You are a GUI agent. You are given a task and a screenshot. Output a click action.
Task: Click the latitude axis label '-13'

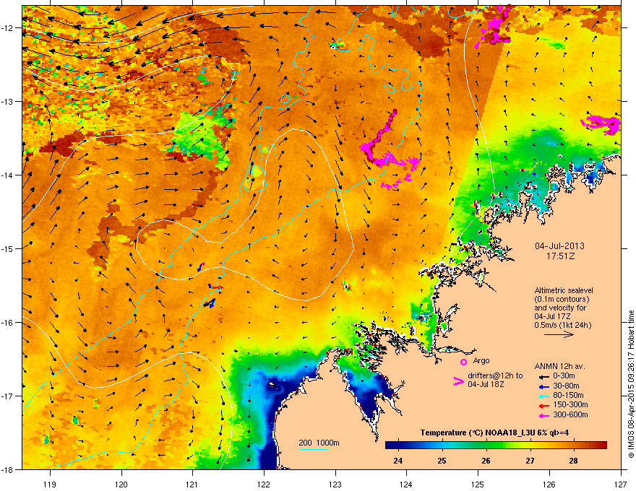7,102
